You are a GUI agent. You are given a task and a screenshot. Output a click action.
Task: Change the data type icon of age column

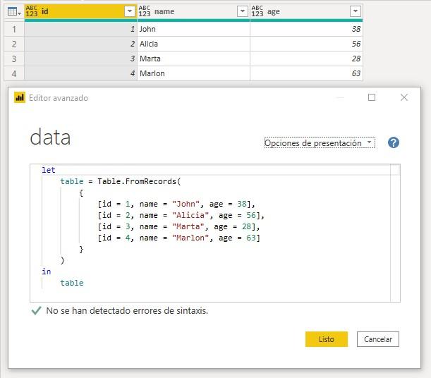click(x=257, y=11)
